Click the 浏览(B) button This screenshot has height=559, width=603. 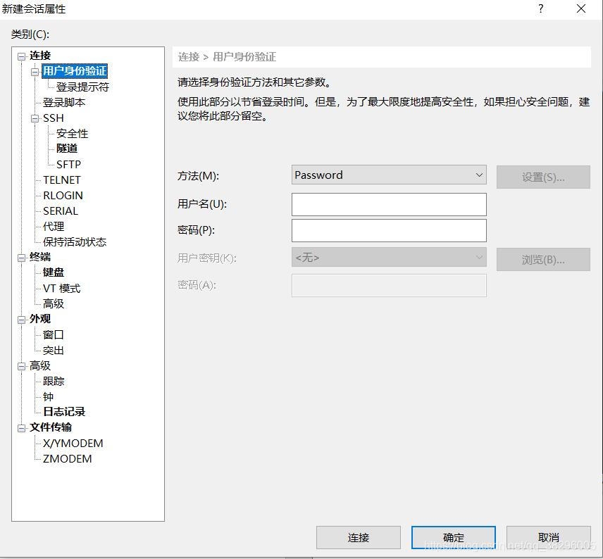pos(543,259)
